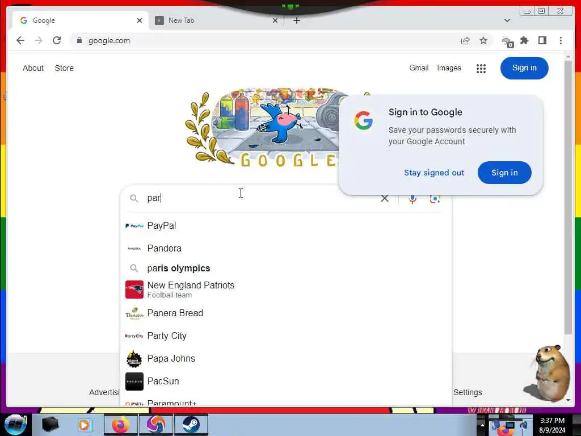This screenshot has width=581, height=436.
Task: Pick the PayPal suggestion
Action: click(x=286, y=226)
